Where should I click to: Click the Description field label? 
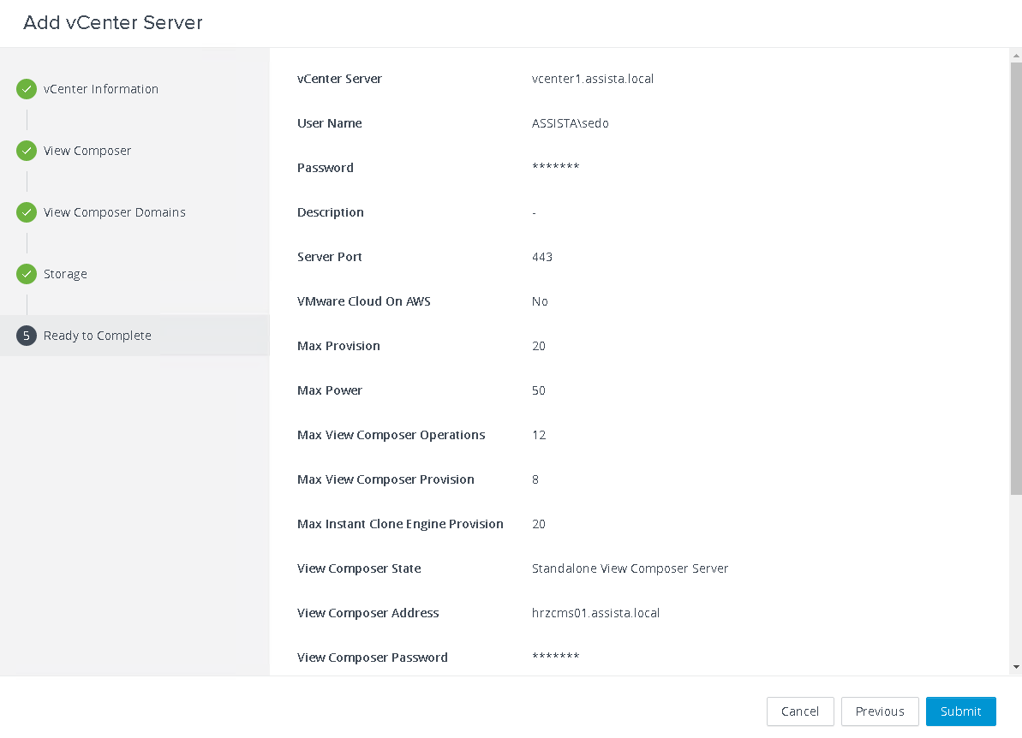331,212
